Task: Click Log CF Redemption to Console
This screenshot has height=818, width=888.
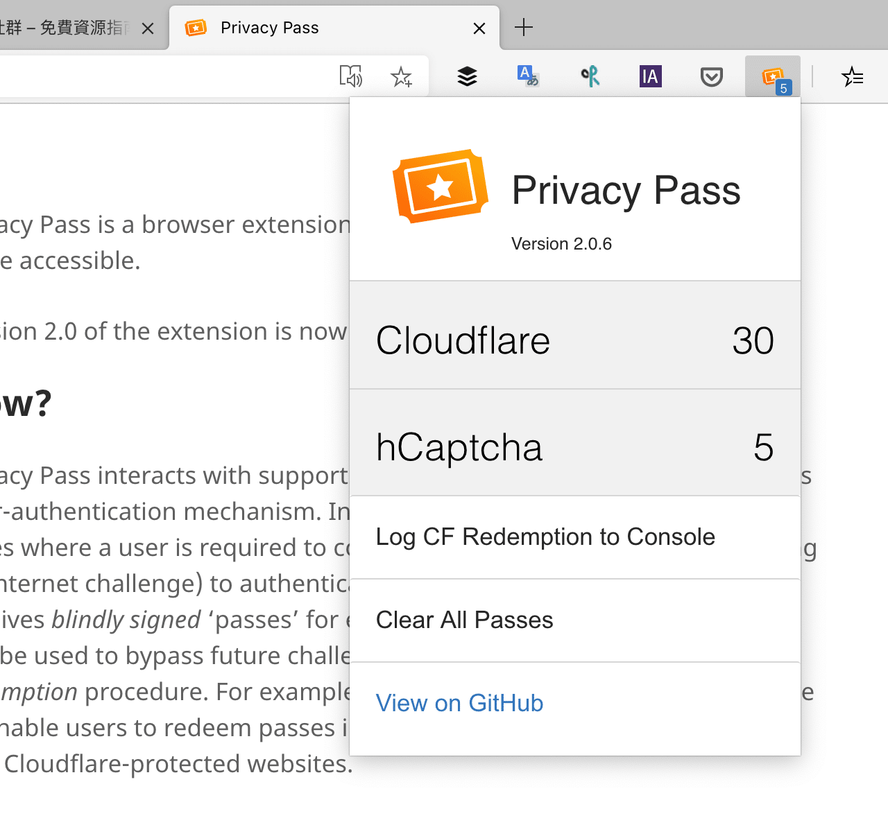Action: (x=545, y=537)
